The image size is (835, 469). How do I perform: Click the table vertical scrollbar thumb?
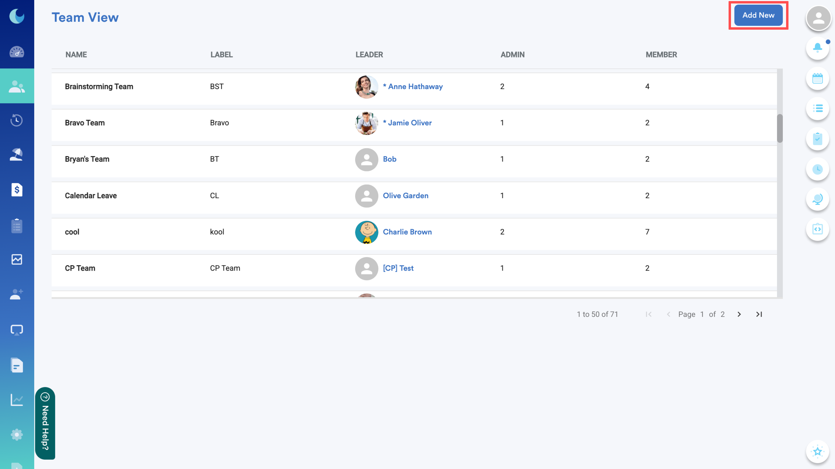coord(780,128)
